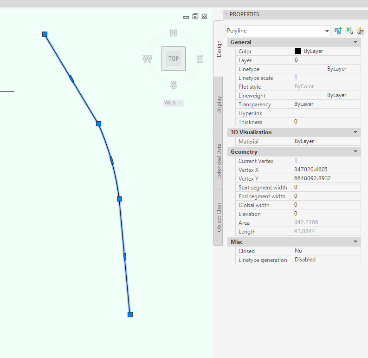
Task: Switch to the Object Class tab
Action: pos(218,217)
